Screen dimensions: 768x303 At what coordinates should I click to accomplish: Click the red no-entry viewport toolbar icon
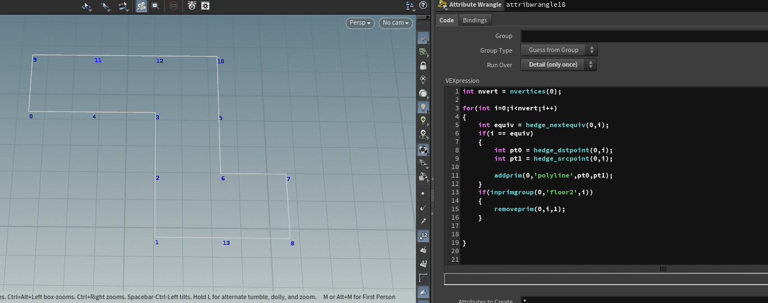point(174,6)
